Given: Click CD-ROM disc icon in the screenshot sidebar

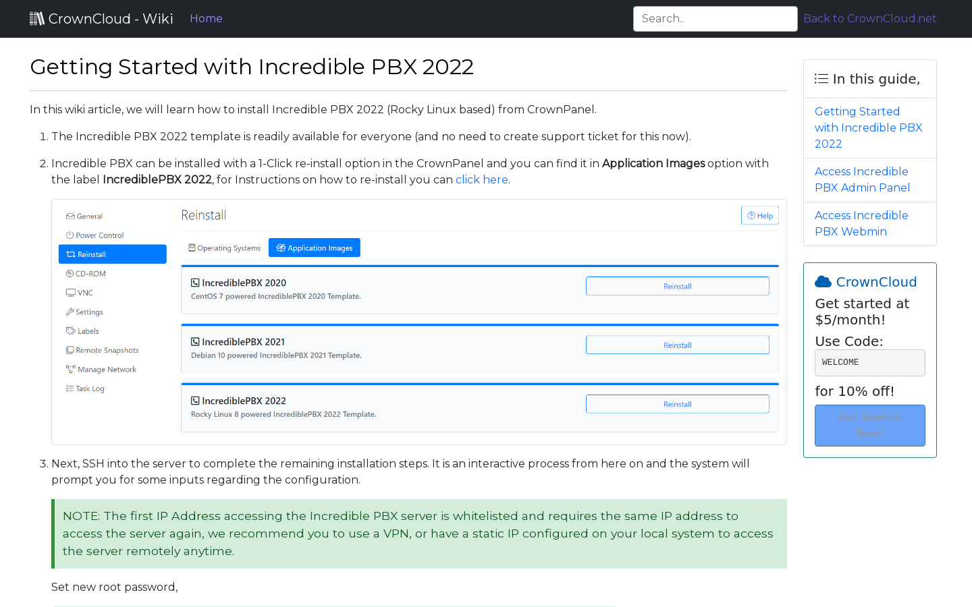Looking at the screenshot, I should [x=70, y=274].
